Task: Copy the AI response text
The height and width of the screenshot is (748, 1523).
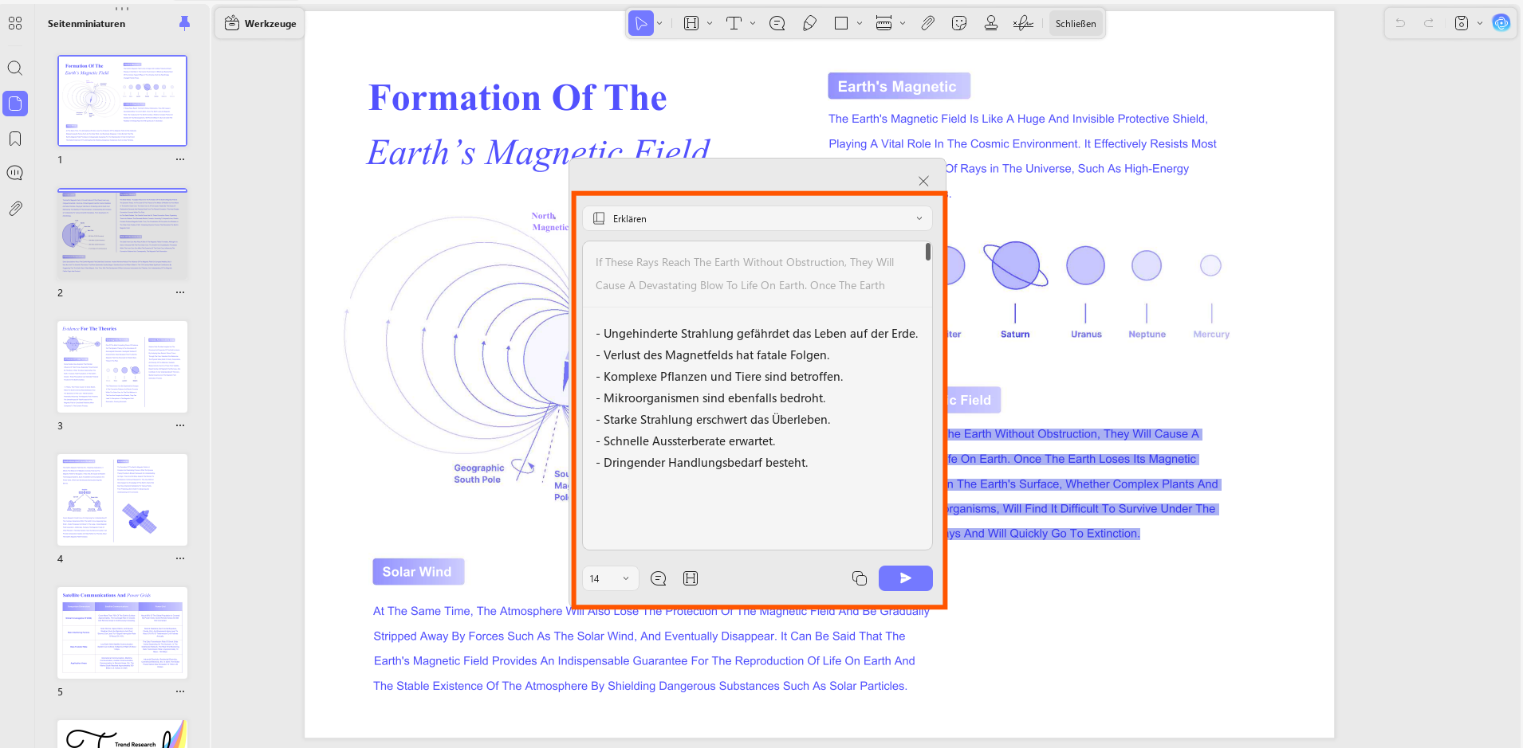Action: (x=860, y=578)
